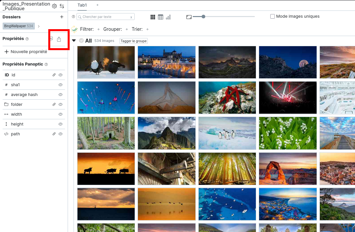Click the Chercher par texte search field

(x=105, y=17)
